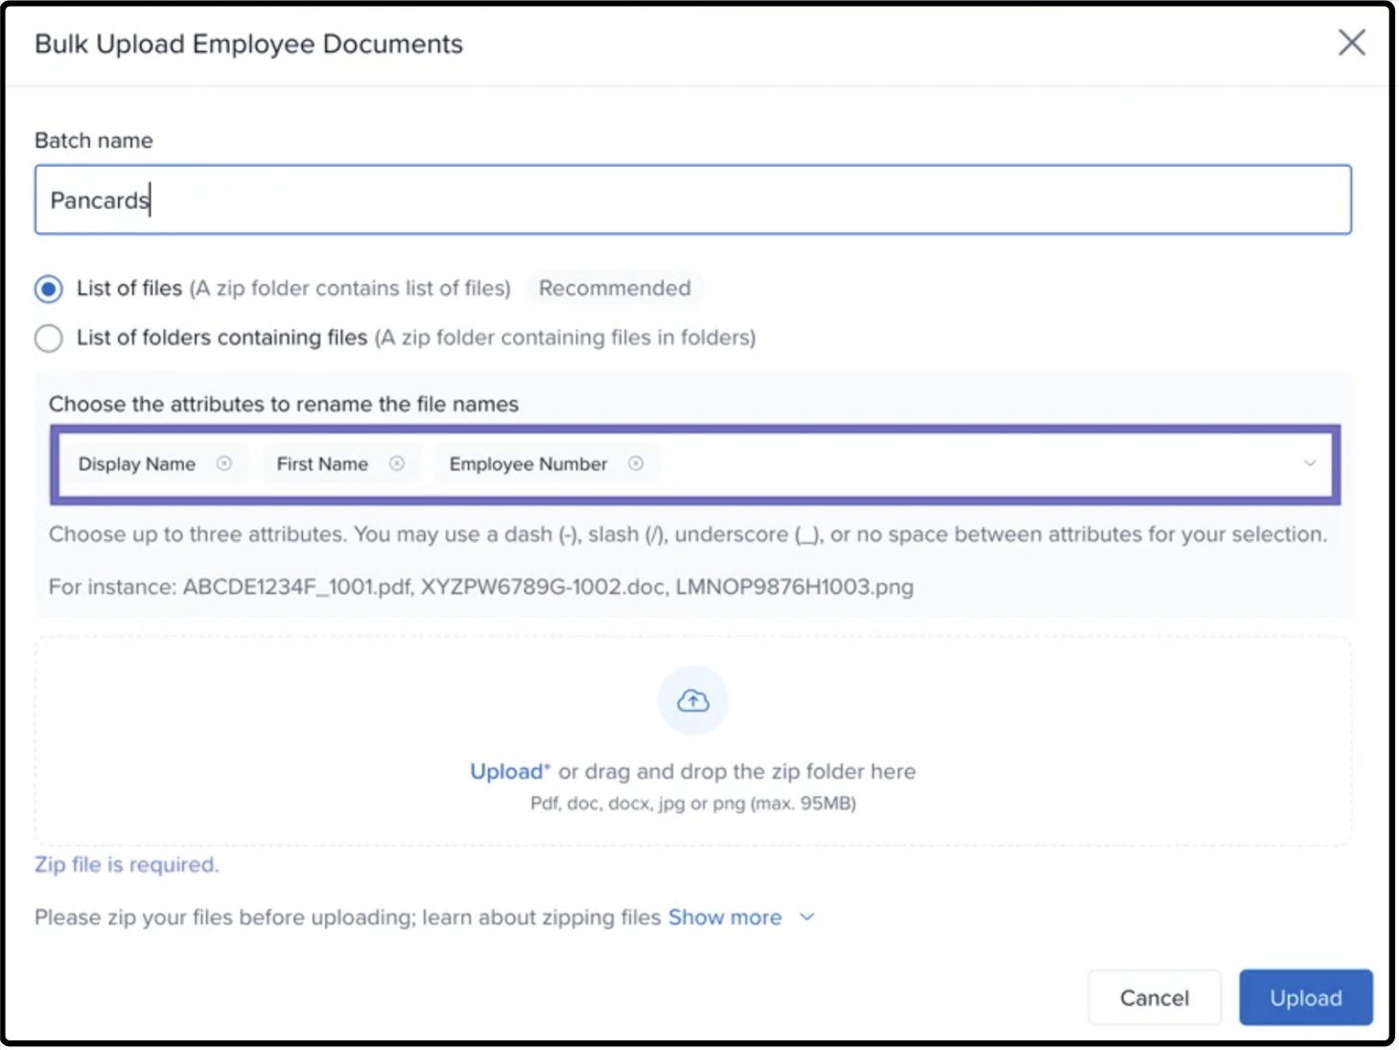Click the blue Upload link text

(x=506, y=772)
